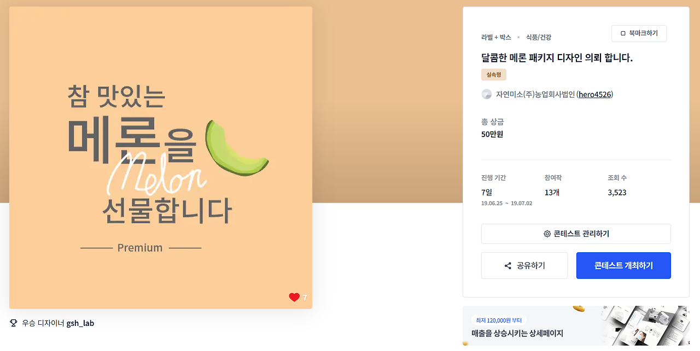Viewport: 700px width, 351px height.
Task: Open the 상세페이지 promotional banner
Action: tap(576, 326)
